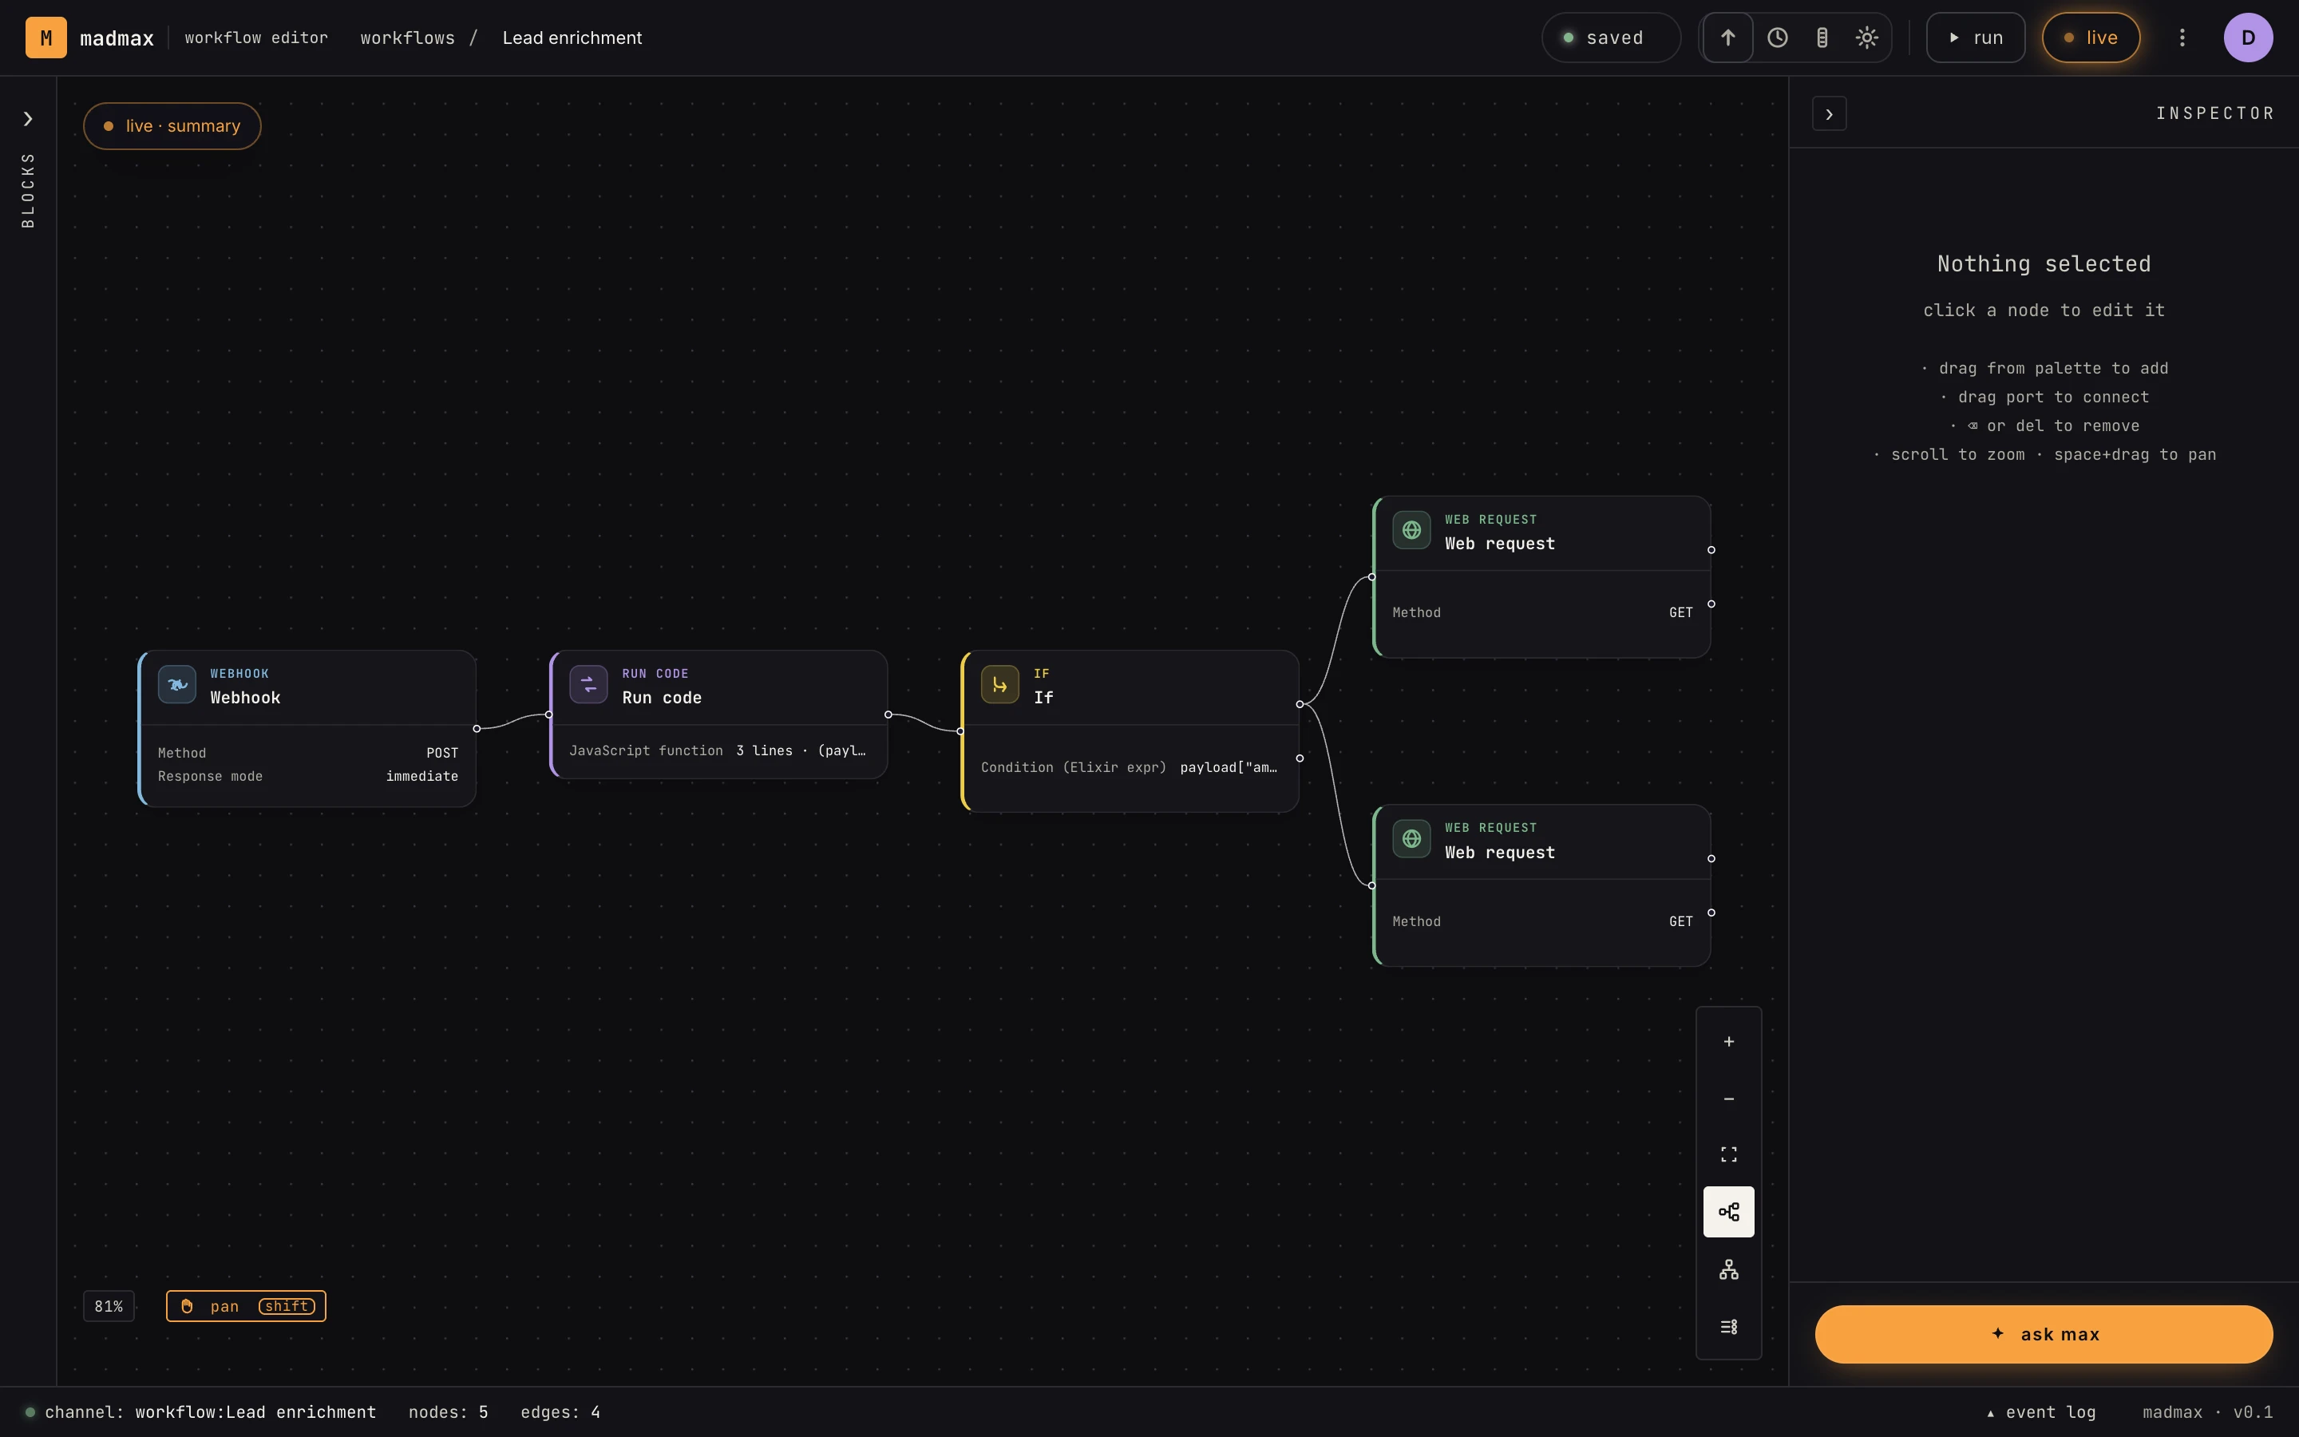
Task: Click the If node lower output port
Action: pos(1300,758)
